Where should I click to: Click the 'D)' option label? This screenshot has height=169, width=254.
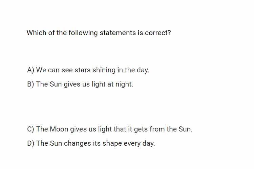click(30, 143)
